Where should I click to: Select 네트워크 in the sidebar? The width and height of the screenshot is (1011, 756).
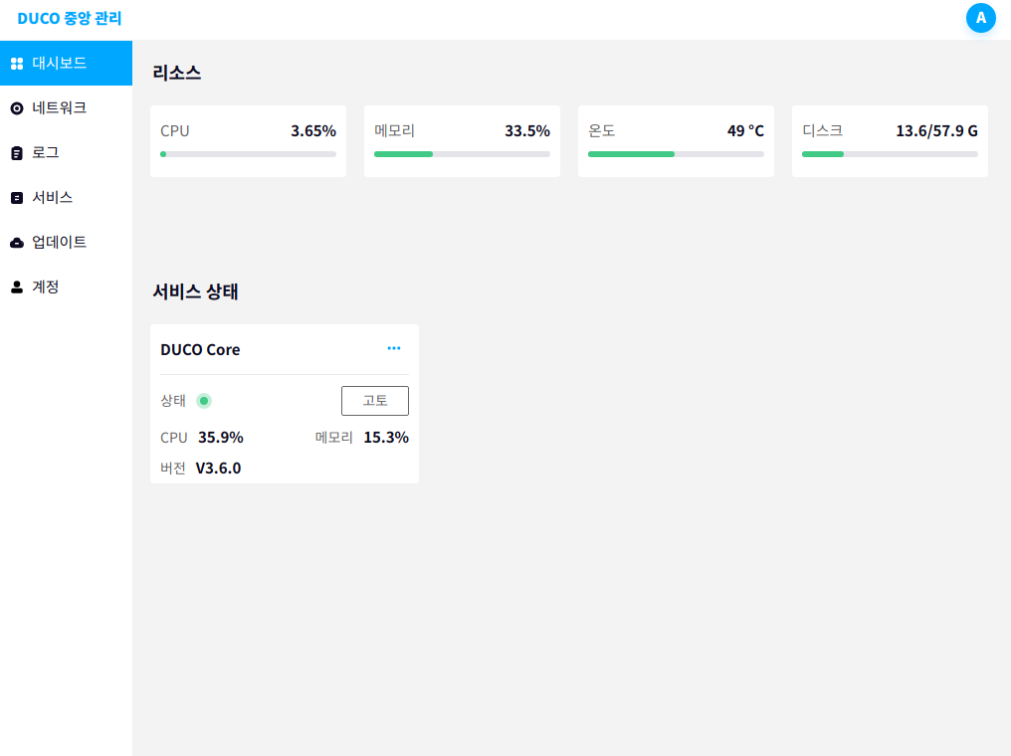pyautogui.click(x=66, y=108)
